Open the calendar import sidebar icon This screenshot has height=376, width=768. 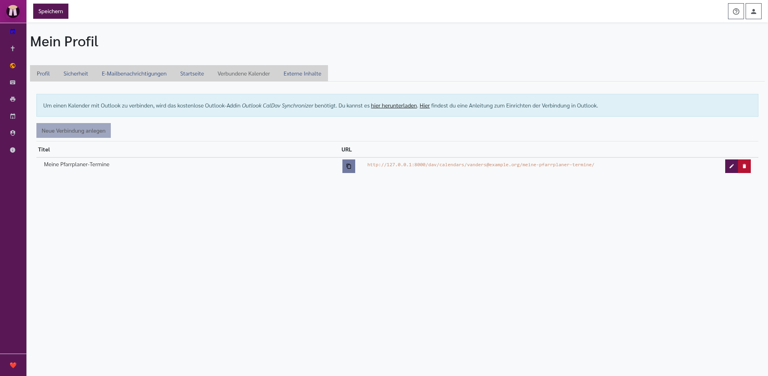click(13, 116)
